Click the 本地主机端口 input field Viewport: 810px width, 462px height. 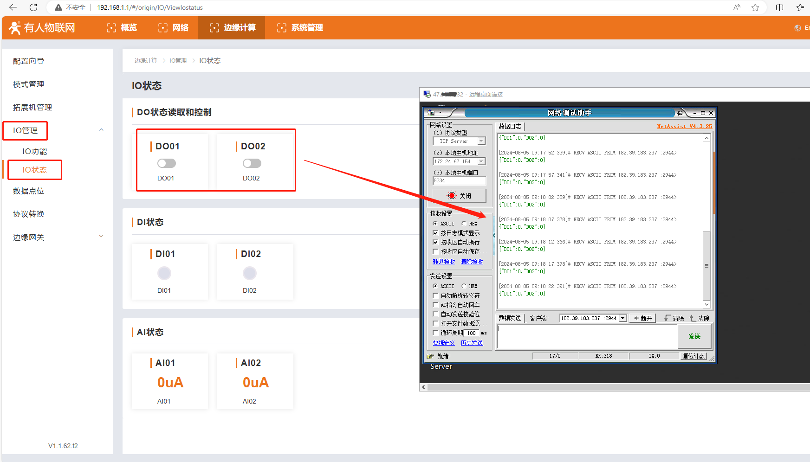click(x=459, y=181)
